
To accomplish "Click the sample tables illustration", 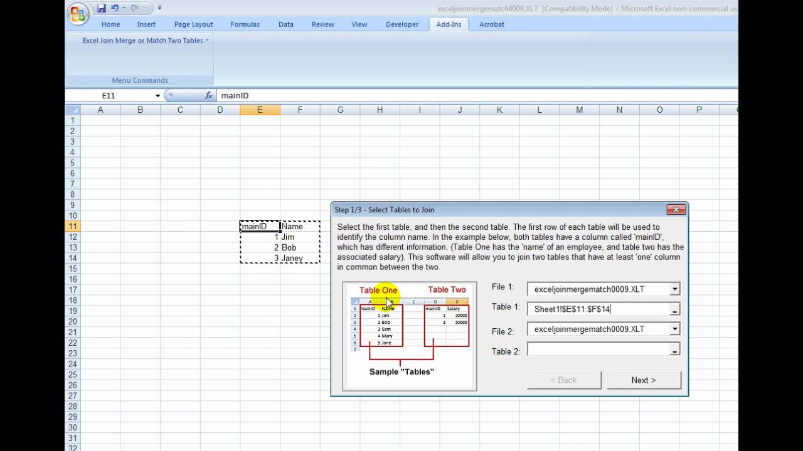I will pyautogui.click(x=410, y=336).
